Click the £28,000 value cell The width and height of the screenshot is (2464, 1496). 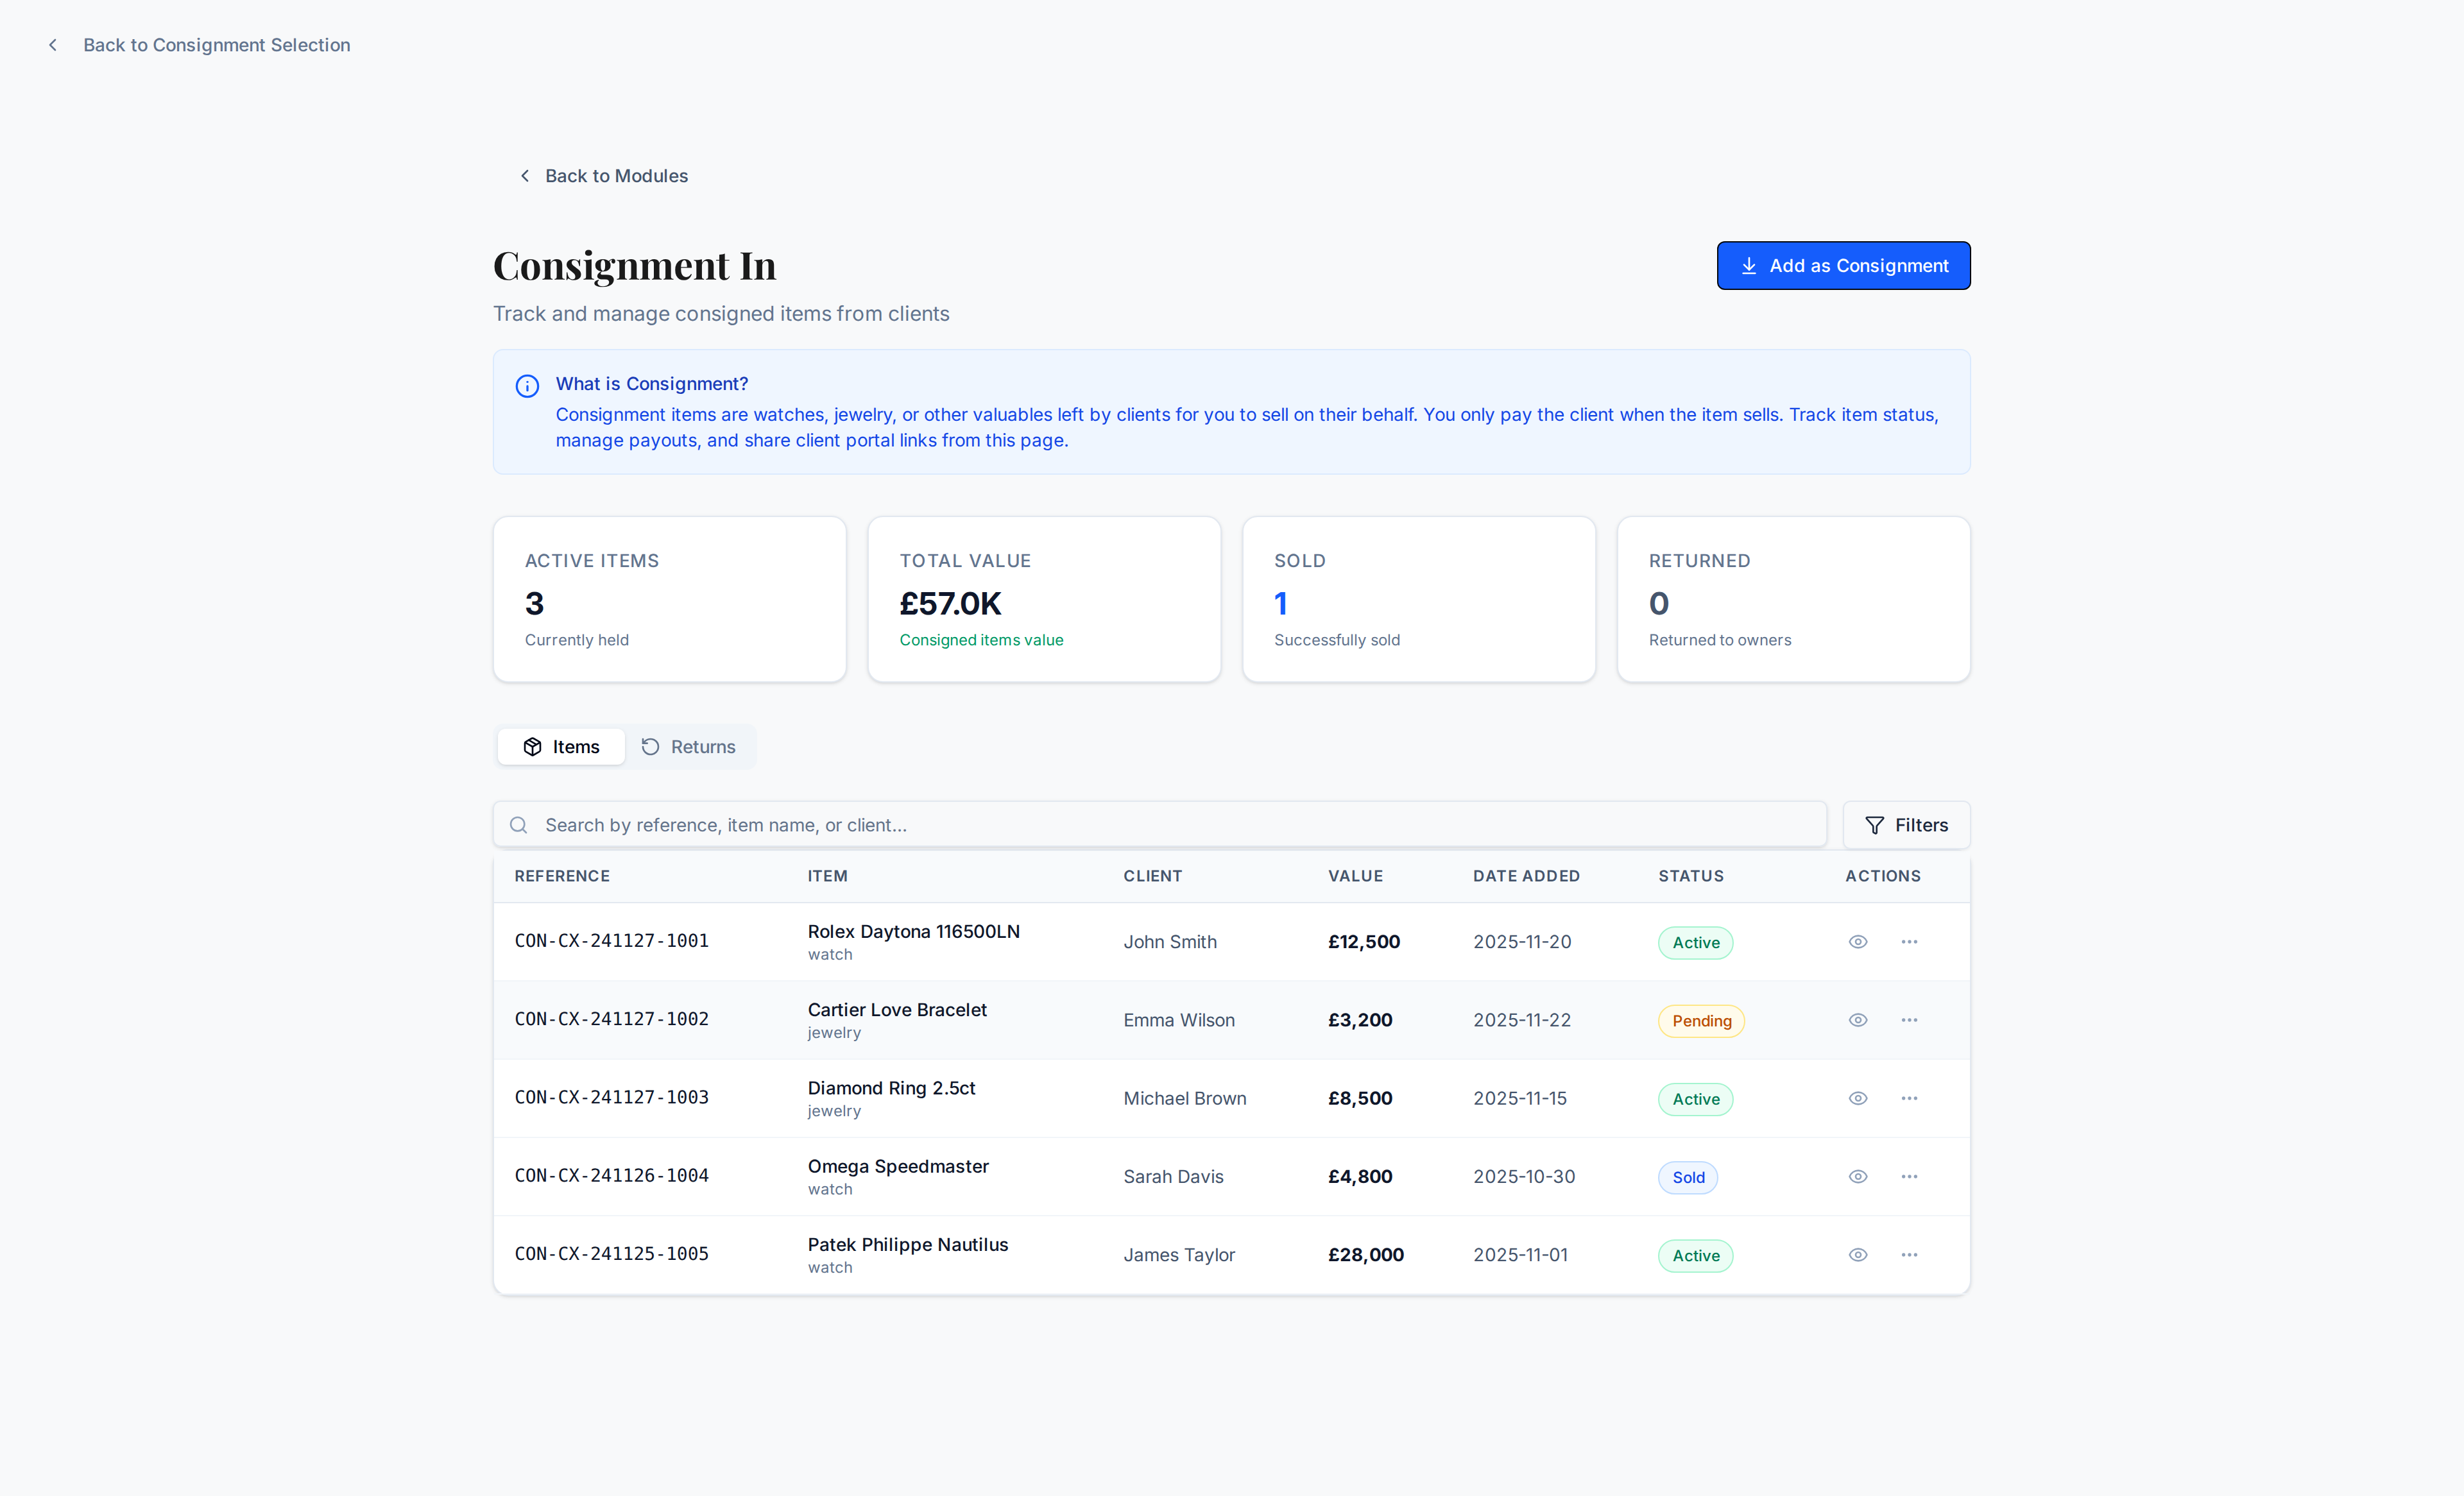point(1365,1255)
